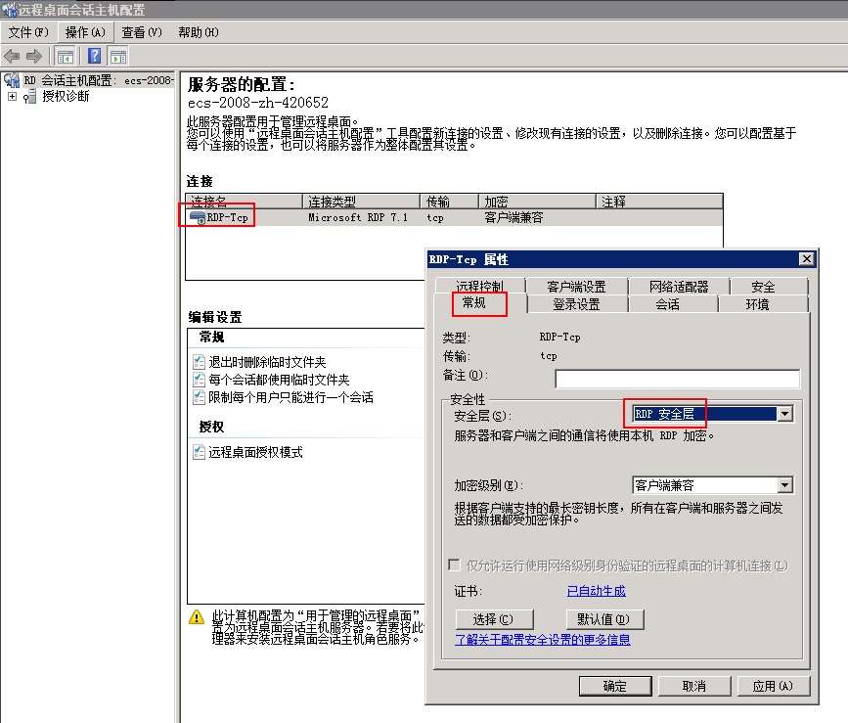Click the 已自动生成 certificate link
Image resolution: width=848 pixels, height=723 pixels.
click(596, 591)
